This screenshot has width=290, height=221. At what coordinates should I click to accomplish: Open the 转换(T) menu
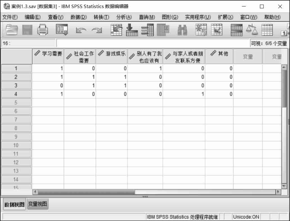101,17
